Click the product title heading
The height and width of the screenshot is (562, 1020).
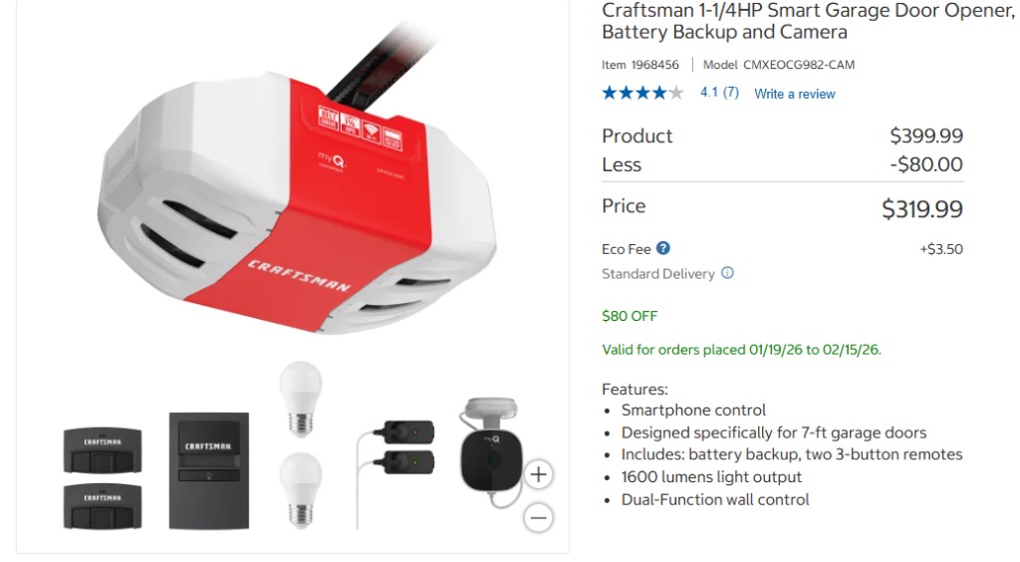point(808,22)
